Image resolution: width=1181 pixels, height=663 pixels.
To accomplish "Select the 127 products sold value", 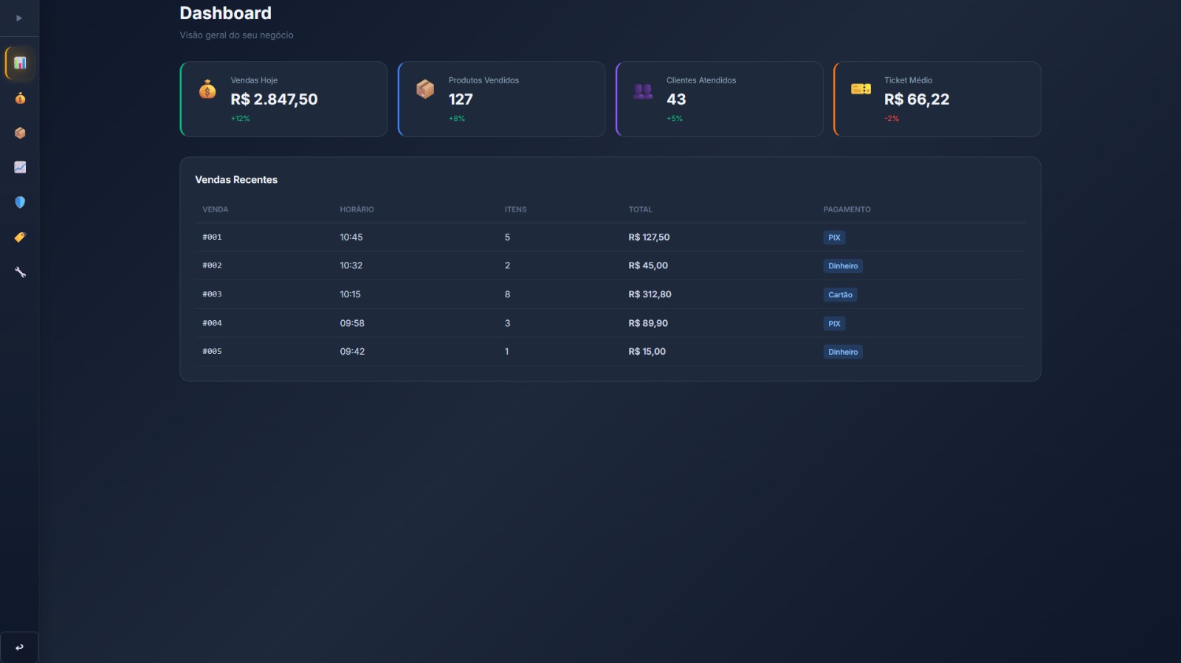I will tap(461, 99).
